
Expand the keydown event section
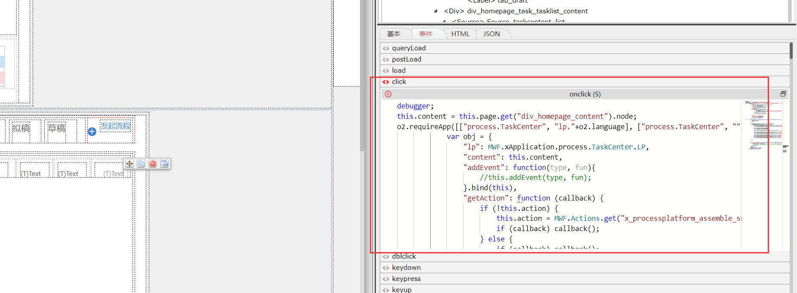click(406, 268)
